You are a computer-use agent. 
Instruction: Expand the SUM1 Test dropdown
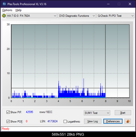[97, 113]
